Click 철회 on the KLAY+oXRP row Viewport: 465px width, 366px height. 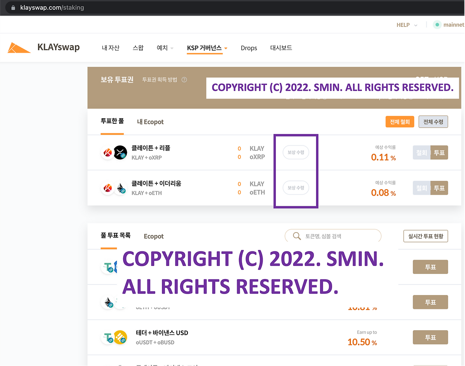click(422, 153)
